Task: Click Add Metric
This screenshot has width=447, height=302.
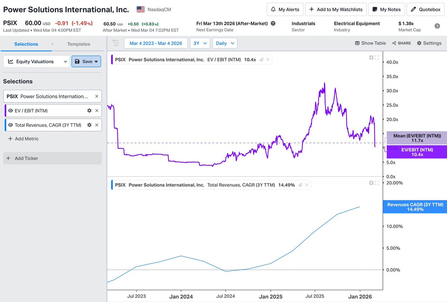Action: pyautogui.click(x=23, y=139)
